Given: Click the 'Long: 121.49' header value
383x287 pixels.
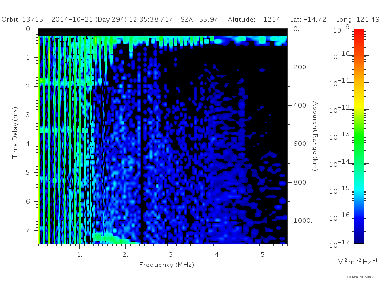Looking at the screenshot, I should (358, 19).
